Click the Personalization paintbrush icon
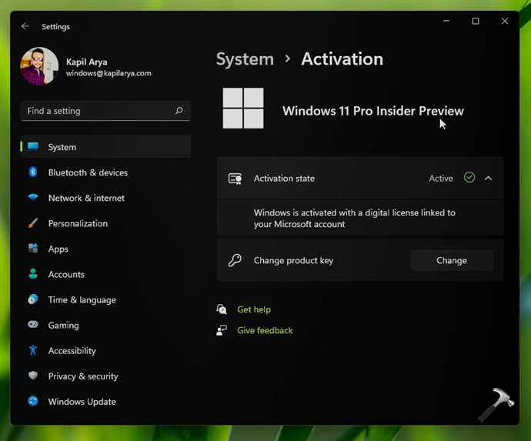This screenshot has width=531, height=441. 33,223
